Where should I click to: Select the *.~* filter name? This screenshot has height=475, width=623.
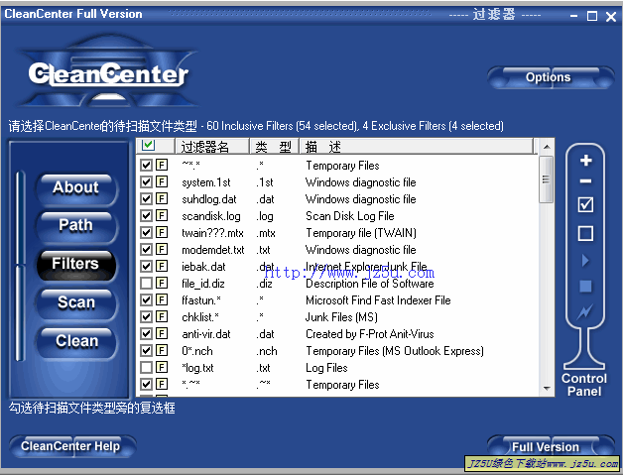pyautogui.click(x=191, y=385)
